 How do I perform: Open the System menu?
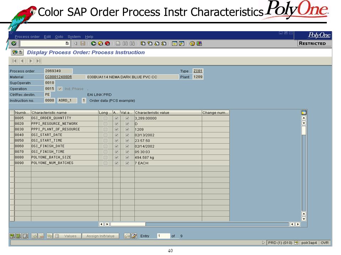(x=74, y=36)
